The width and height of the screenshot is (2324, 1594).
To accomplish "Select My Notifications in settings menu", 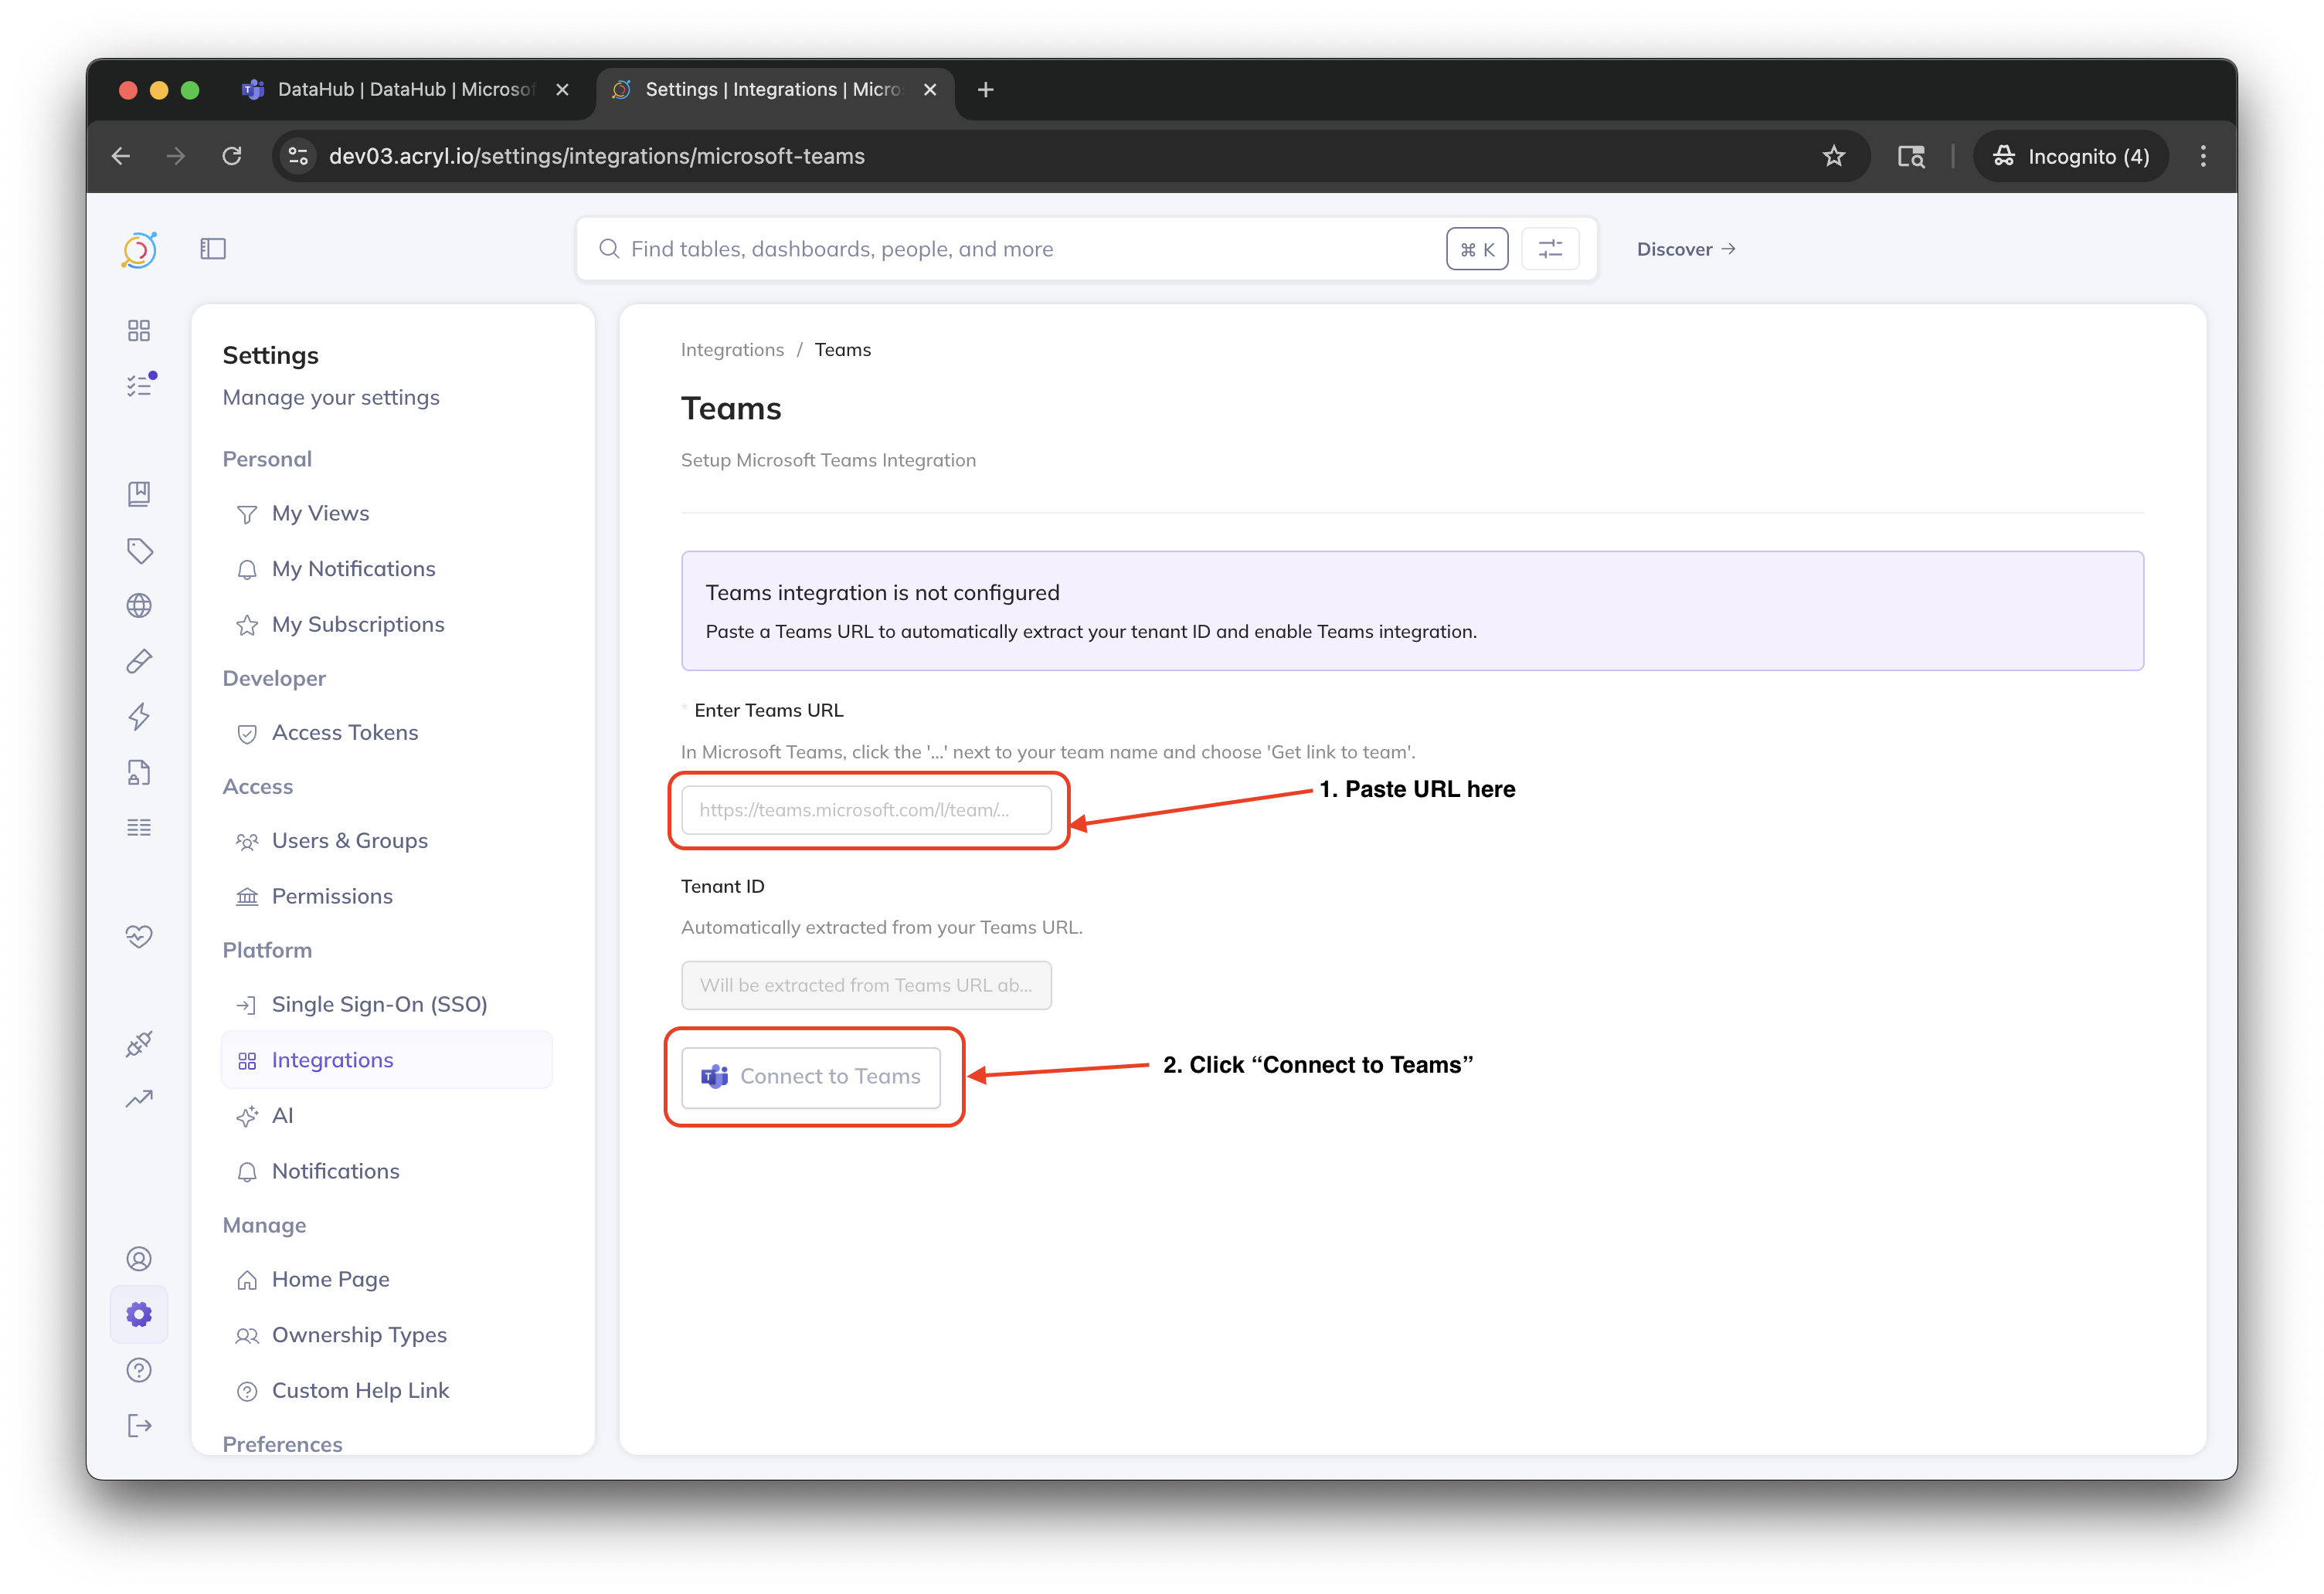I will (x=353, y=568).
